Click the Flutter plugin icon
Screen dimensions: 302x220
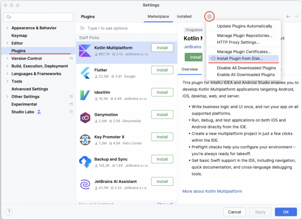click(85, 73)
